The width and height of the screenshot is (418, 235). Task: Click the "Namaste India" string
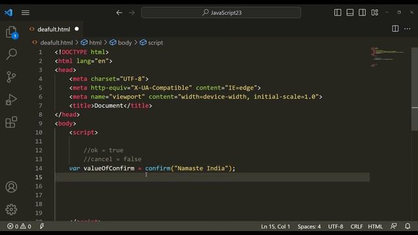(201, 168)
